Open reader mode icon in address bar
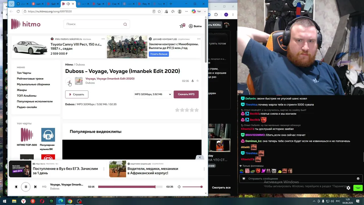Viewport: 364px width, 205px height. (x=154, y=11)
